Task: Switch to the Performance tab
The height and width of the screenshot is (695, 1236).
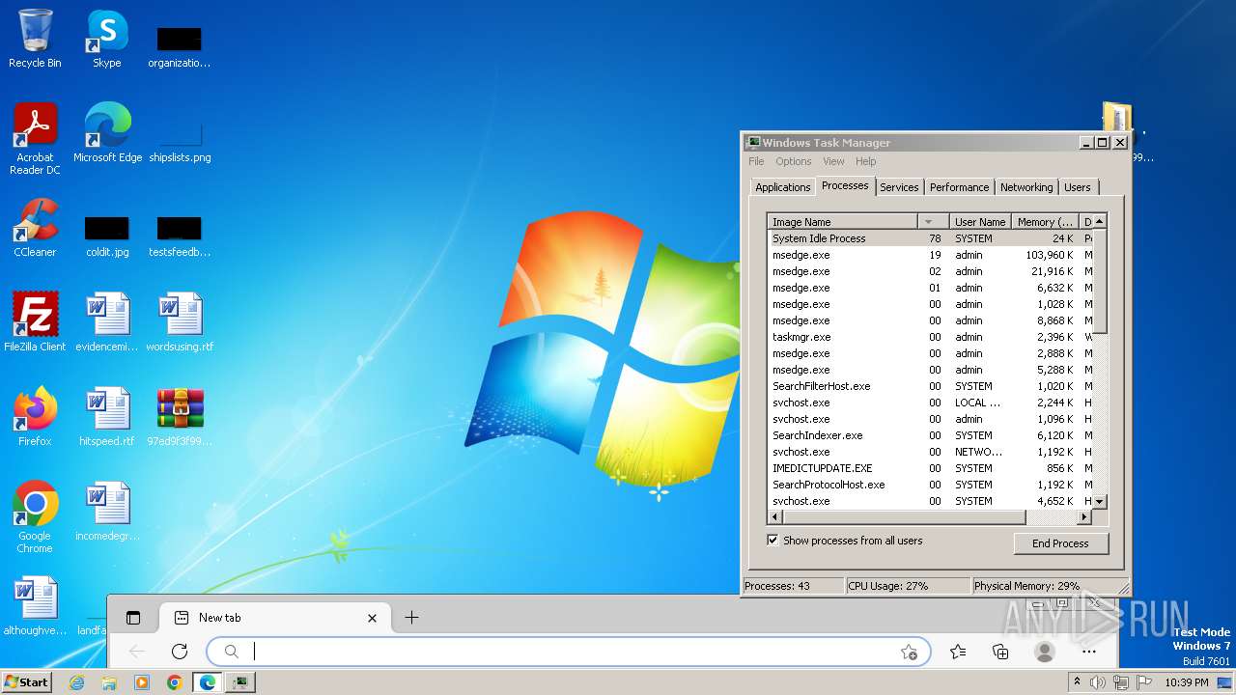Action: coord(959,187)
